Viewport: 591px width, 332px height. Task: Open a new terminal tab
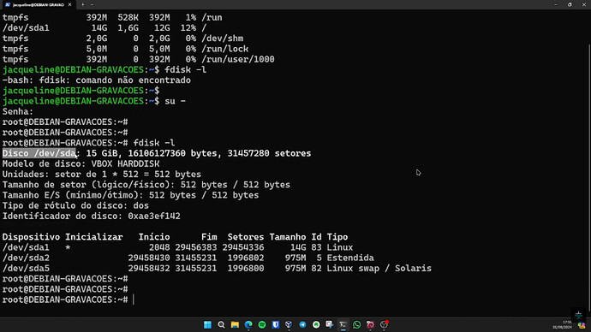point(82,4)
